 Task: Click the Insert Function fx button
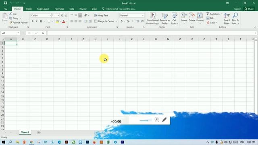point(43,33)
